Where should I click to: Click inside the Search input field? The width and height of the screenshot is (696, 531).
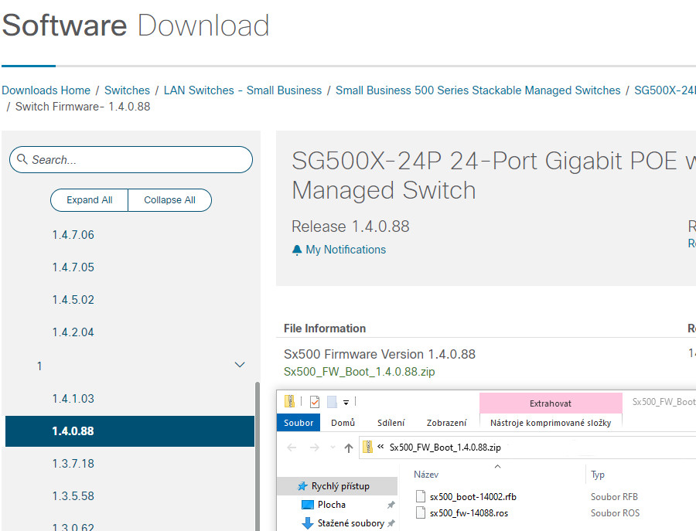pos(131,160)
